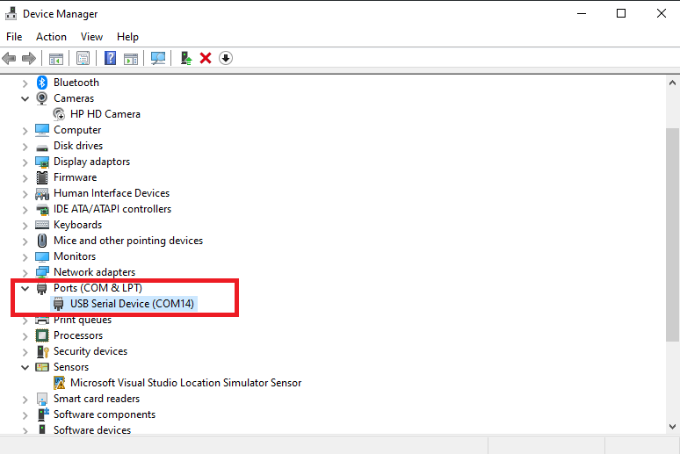Click the Back arrow toolbar icon
This screenshot has width=680, height=454.
pos(9,58)
